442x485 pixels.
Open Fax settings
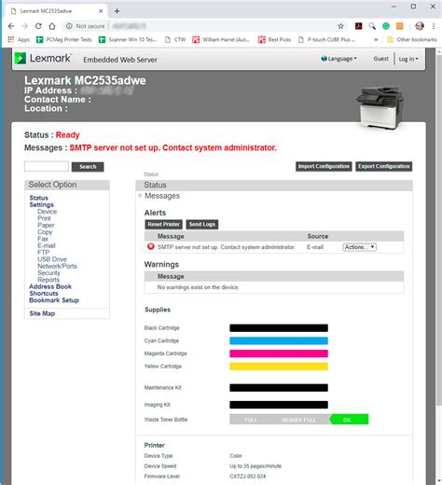click(43, 239)
